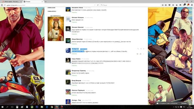
Task: Switch to Firefox on the taskbar
Action: tap(57, 107)
